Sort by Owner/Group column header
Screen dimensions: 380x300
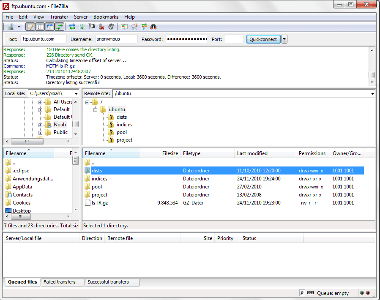pyautogui.click(x=347, y=153)
